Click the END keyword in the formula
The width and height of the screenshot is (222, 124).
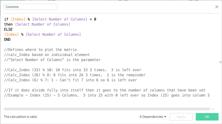click(x=7, y=39)
